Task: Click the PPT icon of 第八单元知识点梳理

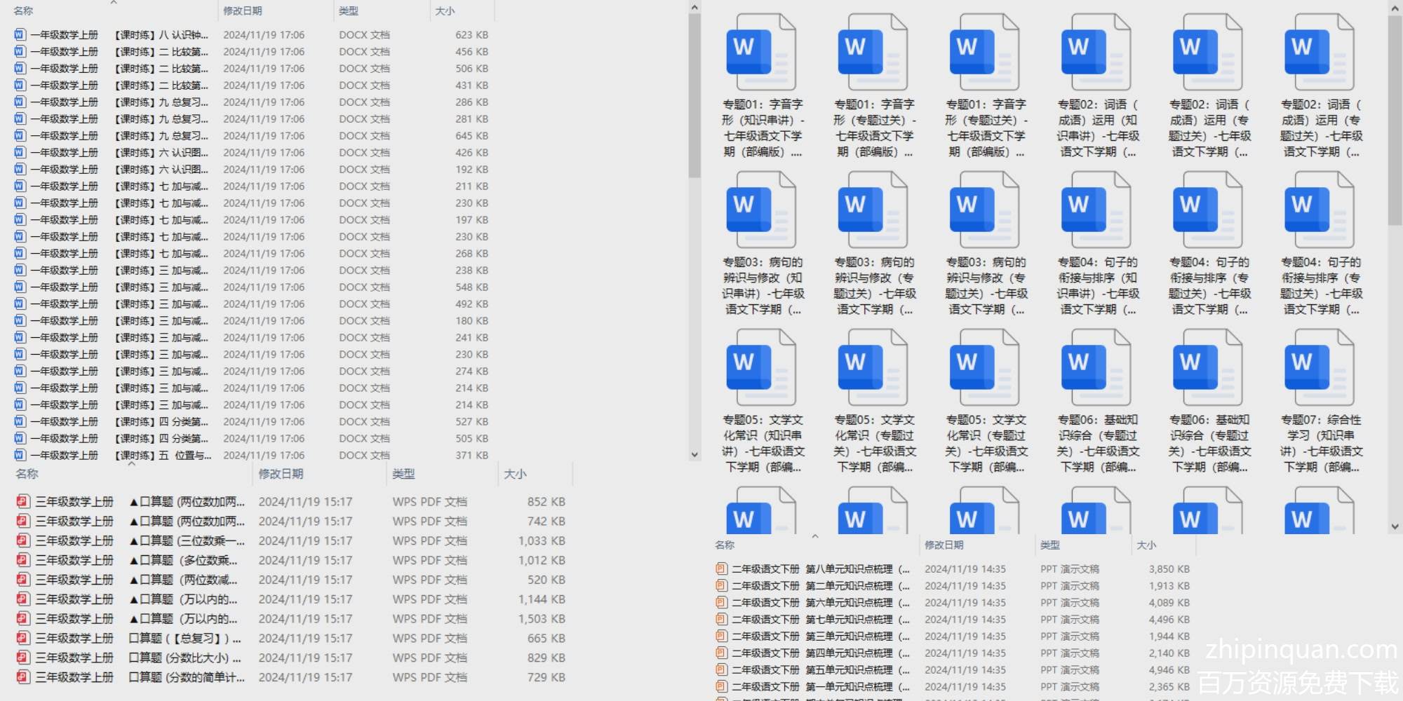Action: (721, 569)
